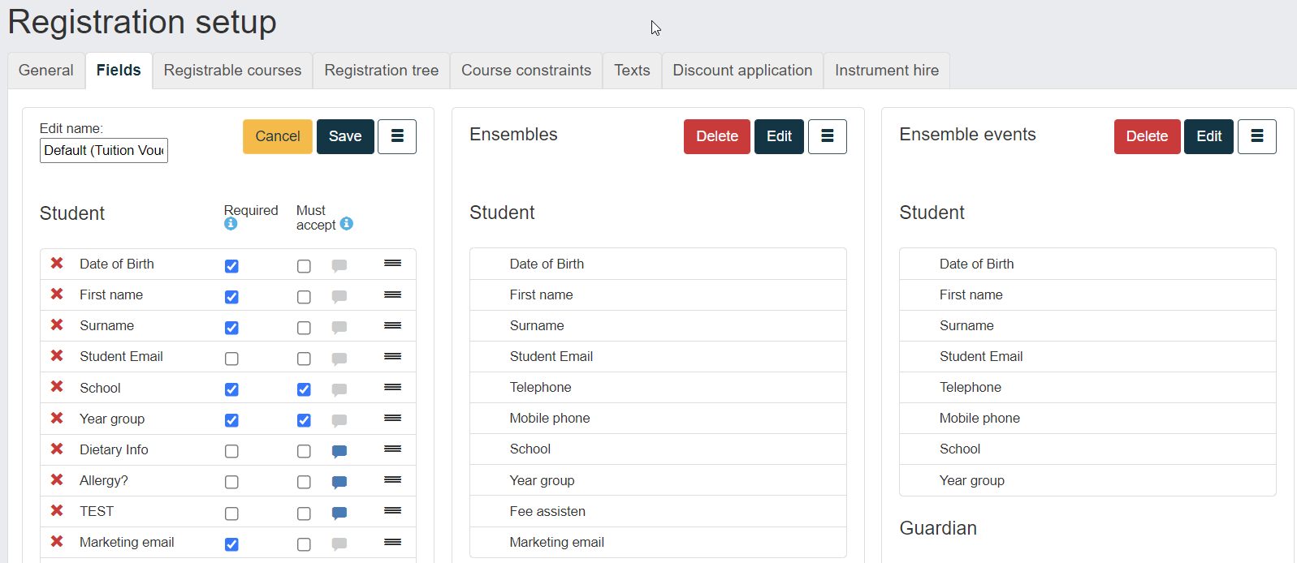Delete the TEST field using red X

57,510
